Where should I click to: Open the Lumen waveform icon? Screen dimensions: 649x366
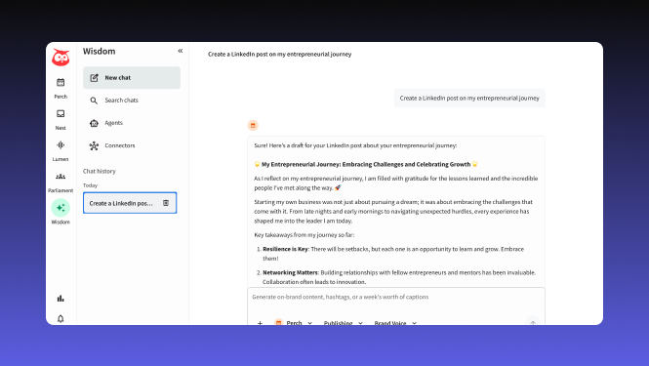[61, 144]
